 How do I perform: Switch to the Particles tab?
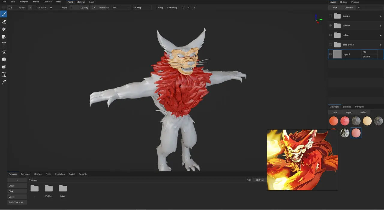(359, 107)
